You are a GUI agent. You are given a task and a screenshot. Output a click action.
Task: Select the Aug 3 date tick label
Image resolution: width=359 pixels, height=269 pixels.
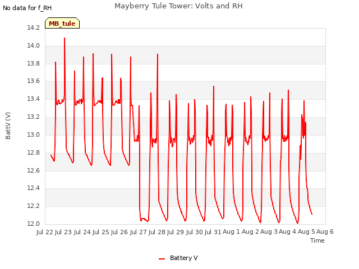269,232
